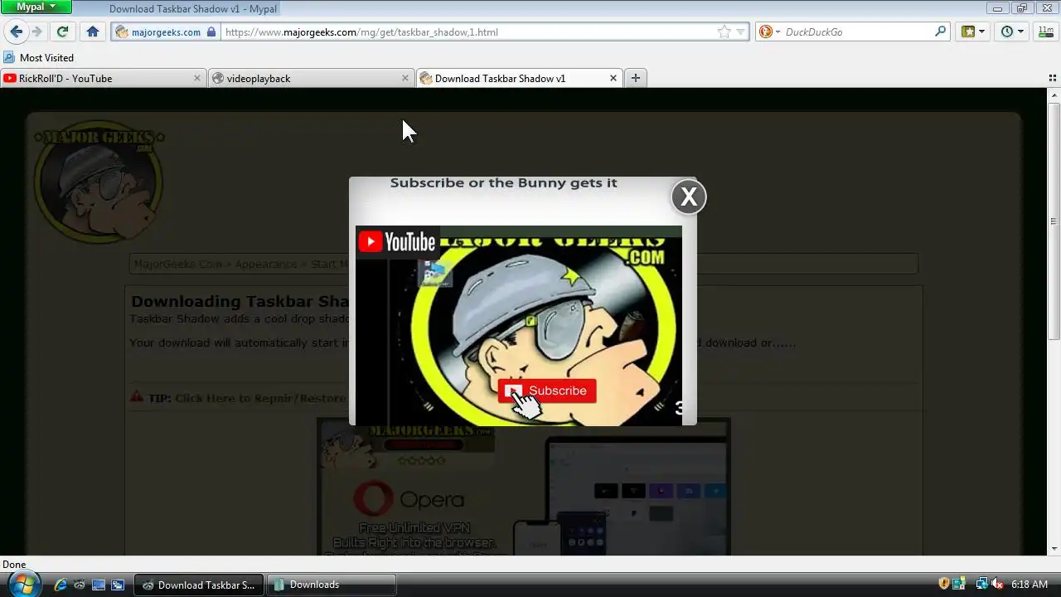Screen dimensions: 1061x597
Task: Close the Download Taskbar Shadow v1 tab
Action: click(613, 78)
